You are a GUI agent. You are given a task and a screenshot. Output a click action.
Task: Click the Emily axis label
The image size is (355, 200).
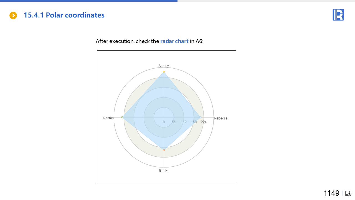(x=163, y=171)
